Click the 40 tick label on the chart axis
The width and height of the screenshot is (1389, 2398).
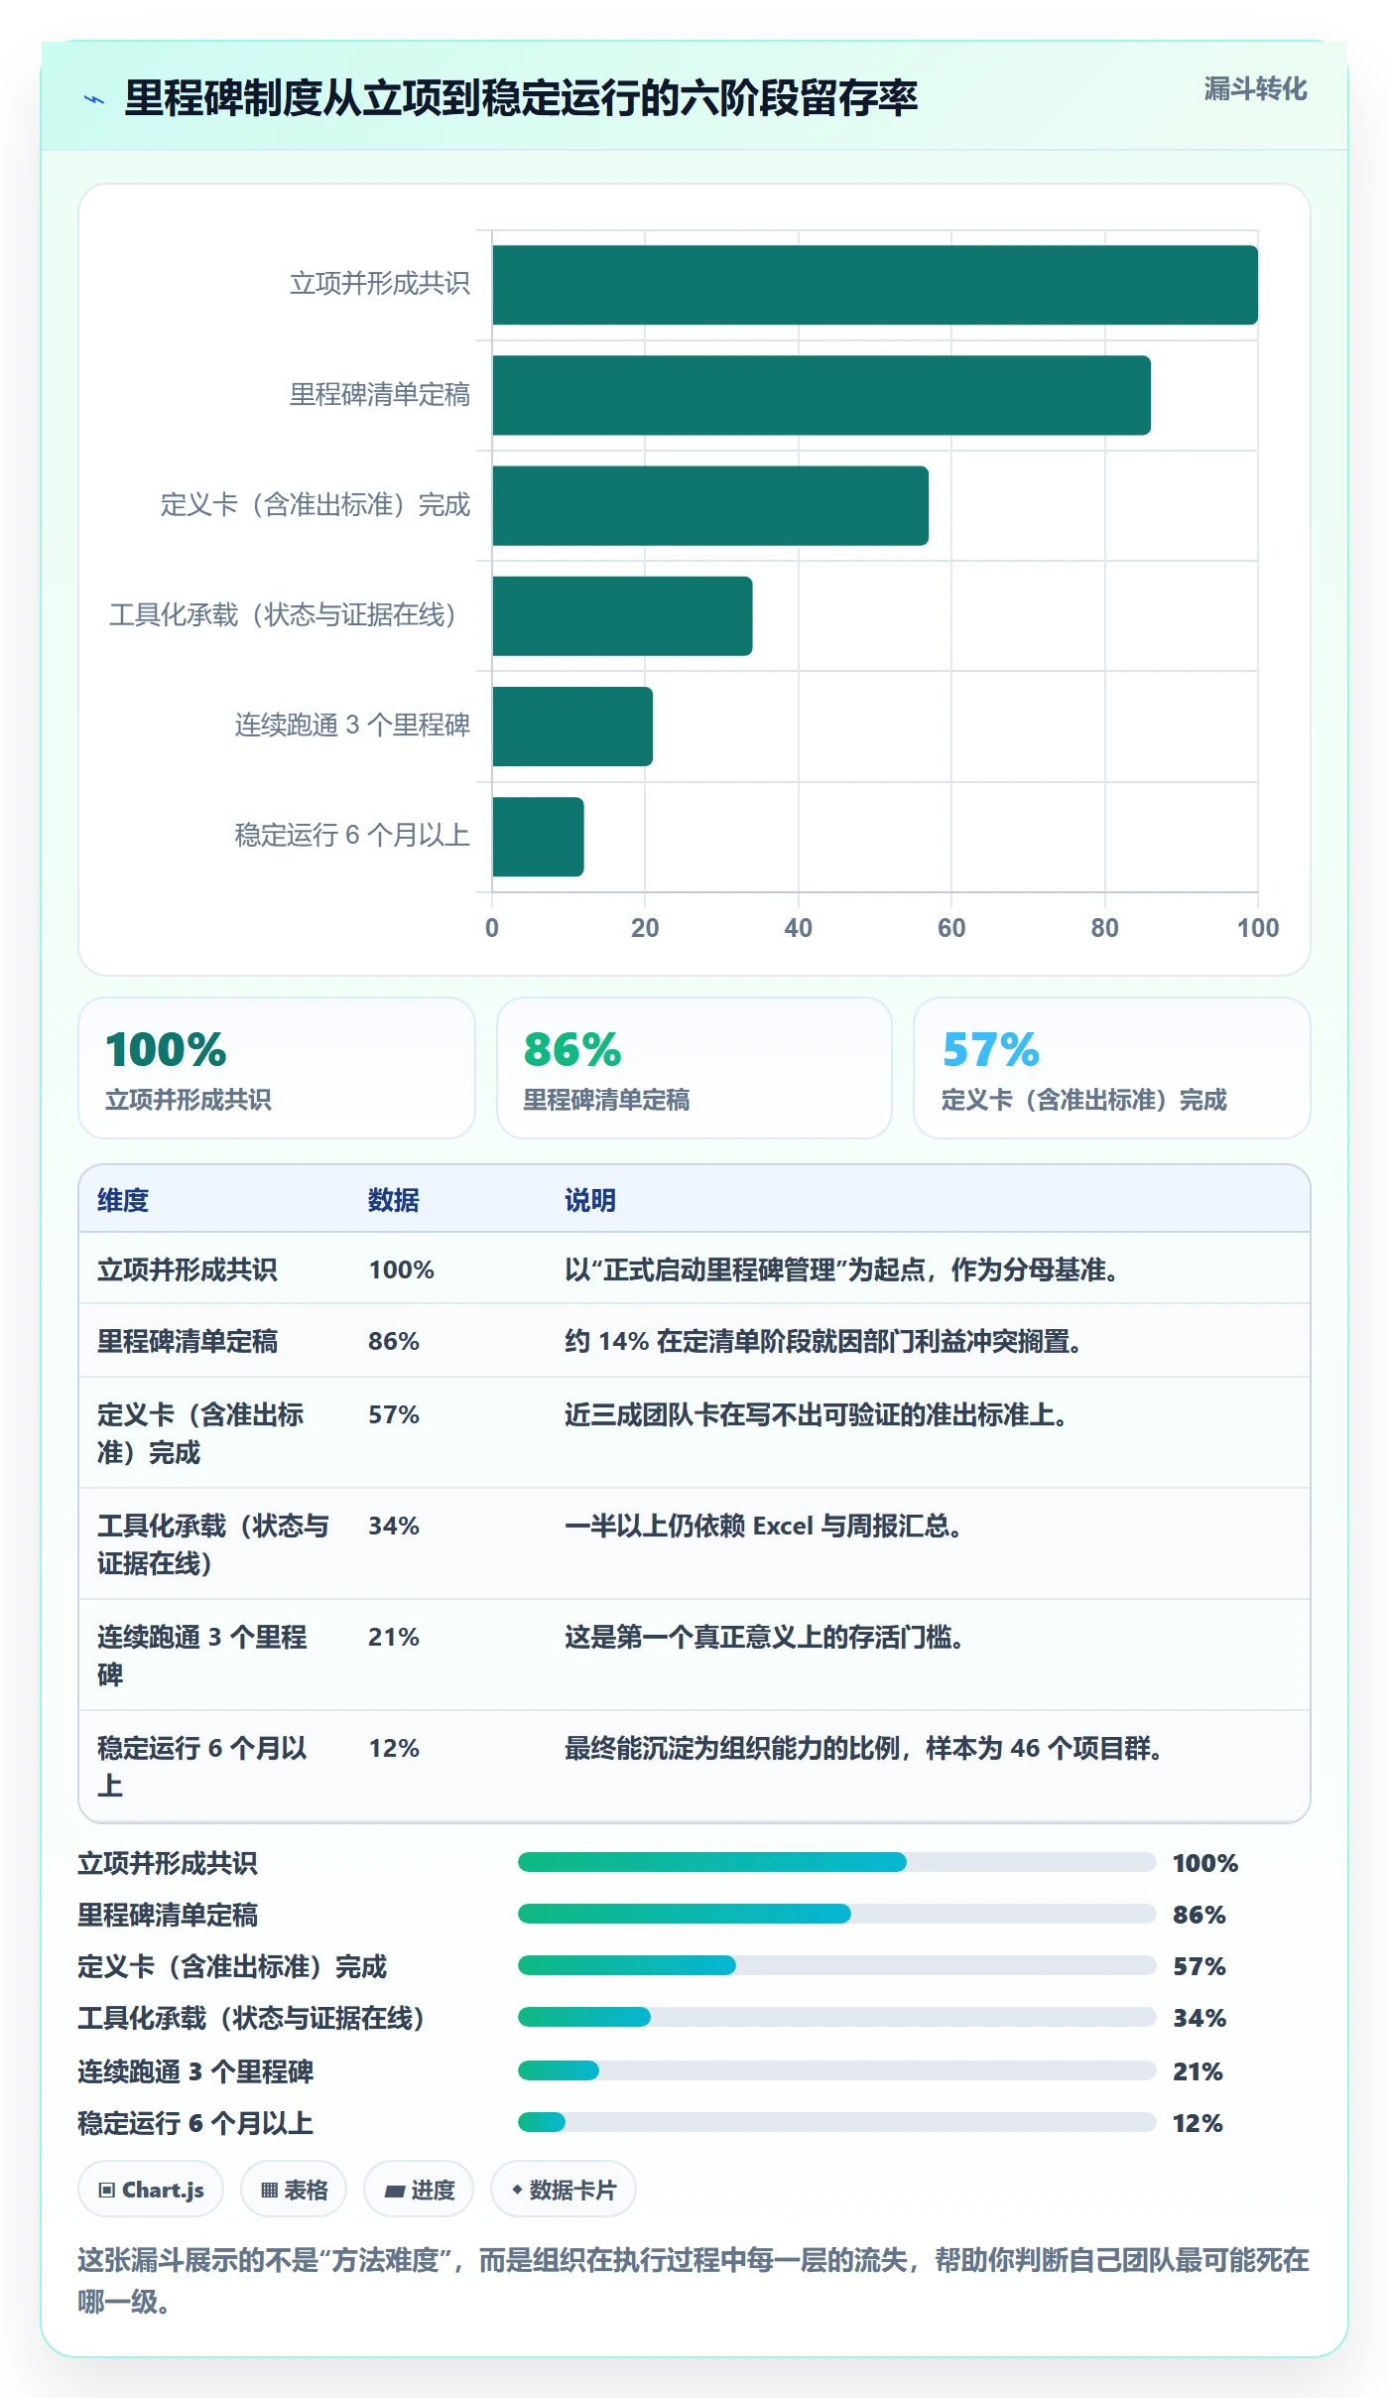799,928
